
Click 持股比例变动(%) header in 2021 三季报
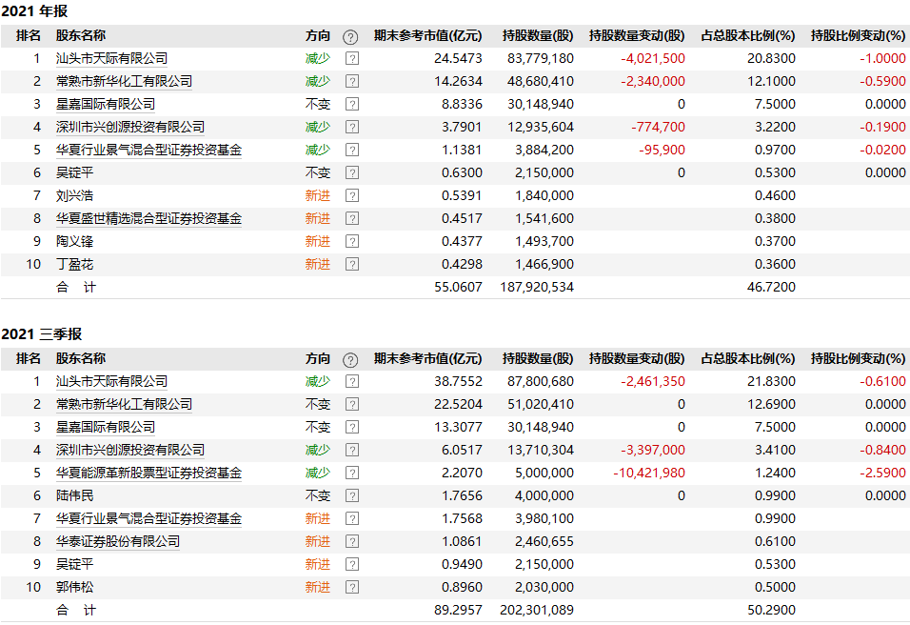[x=859, y=359]
